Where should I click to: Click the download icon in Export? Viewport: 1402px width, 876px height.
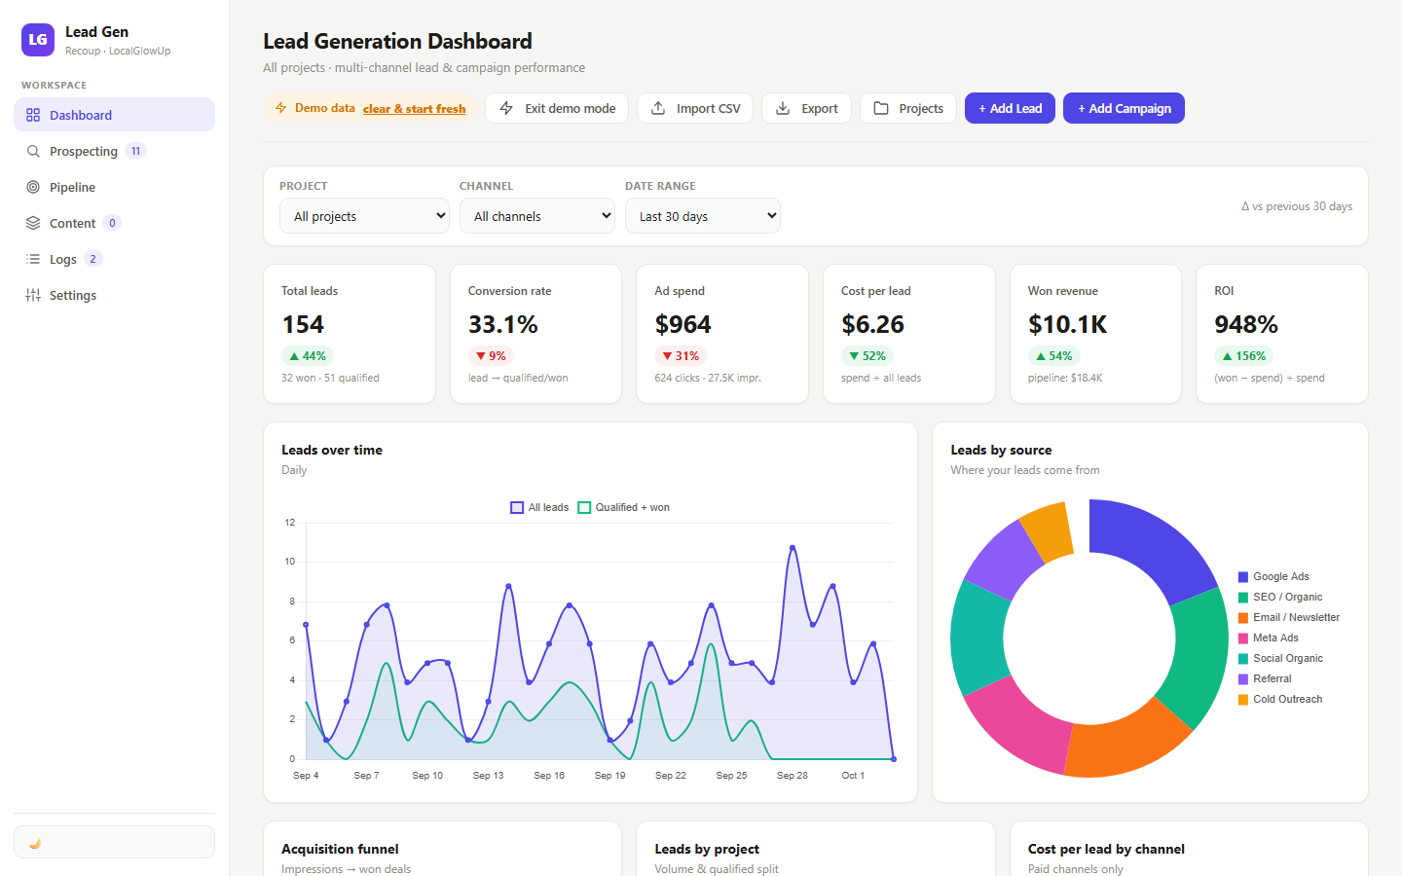(x=783, y=108)
